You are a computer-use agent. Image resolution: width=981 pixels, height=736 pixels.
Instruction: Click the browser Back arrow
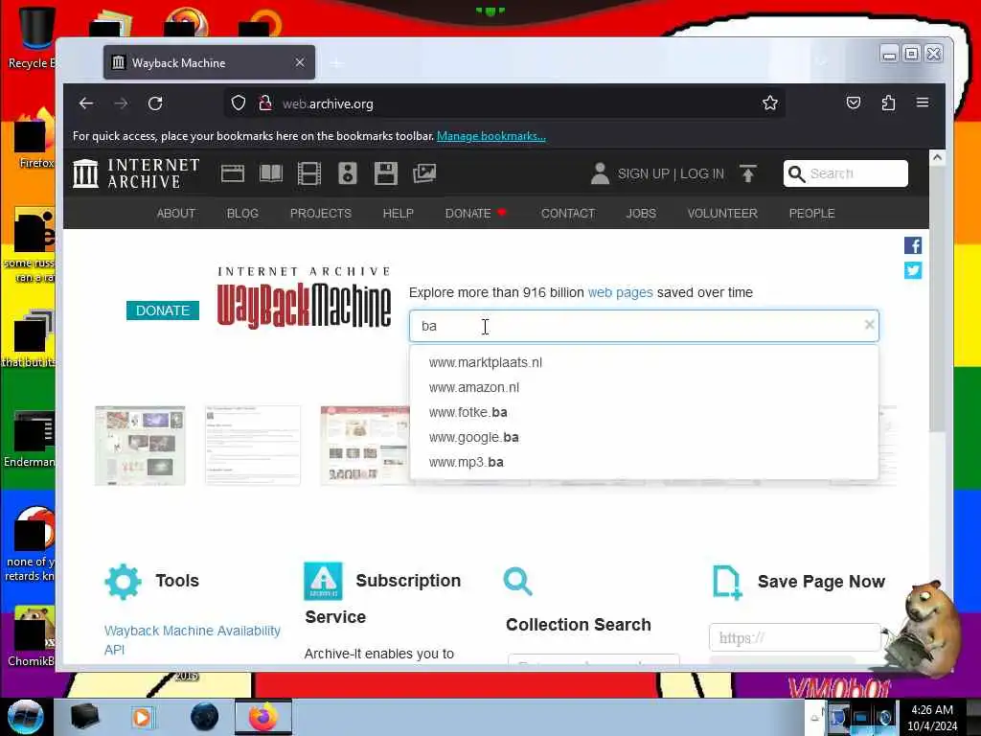pyautogui.click(x=86, y=103)
